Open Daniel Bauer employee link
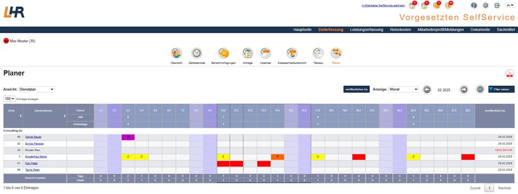 33,137
